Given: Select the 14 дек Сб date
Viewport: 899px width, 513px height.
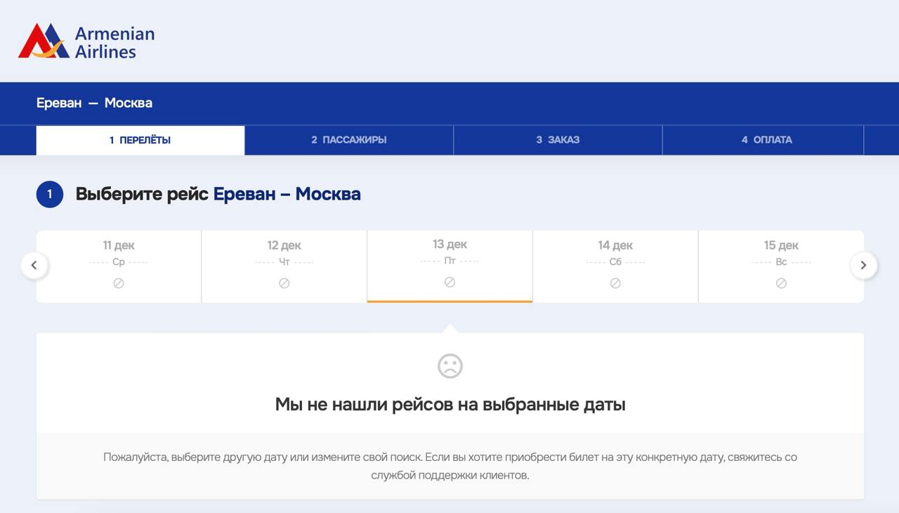Looking at the screenshot, I should pyautogui.click(x=615, y=266).
